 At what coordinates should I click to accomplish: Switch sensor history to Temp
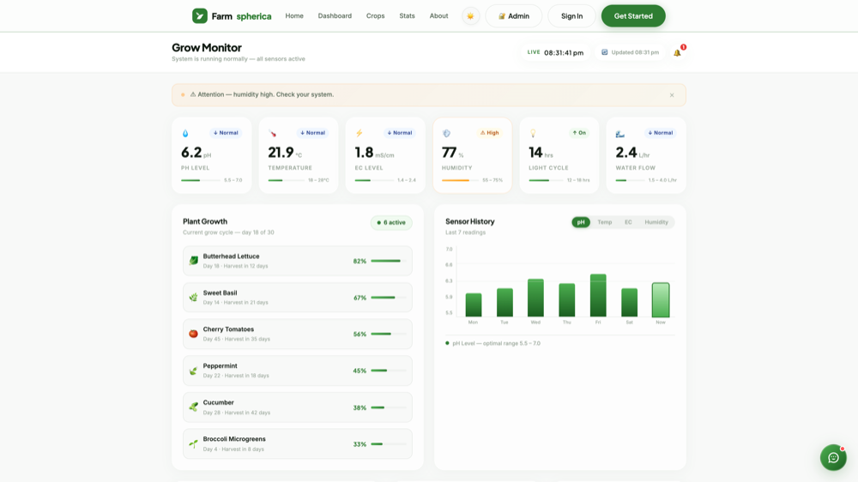click(x=605, y=222)
